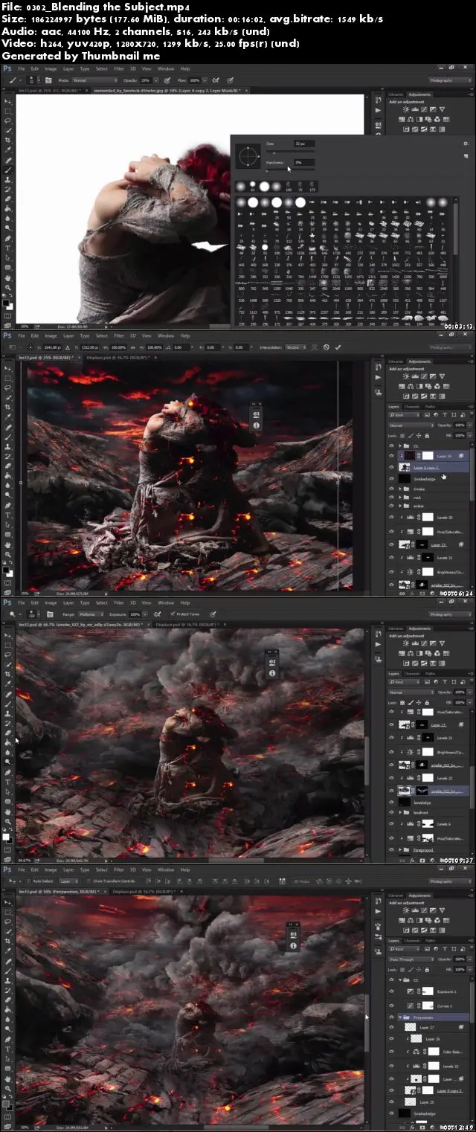Toggle Protect Tones checkbox in the 00:09:37 frame

172,614
